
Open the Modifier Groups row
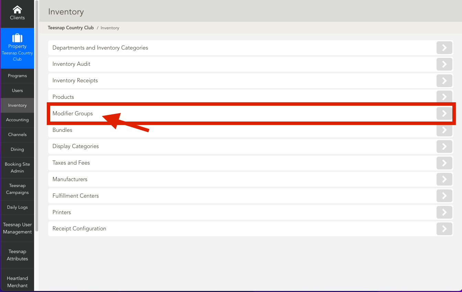[x=250, y=113]
